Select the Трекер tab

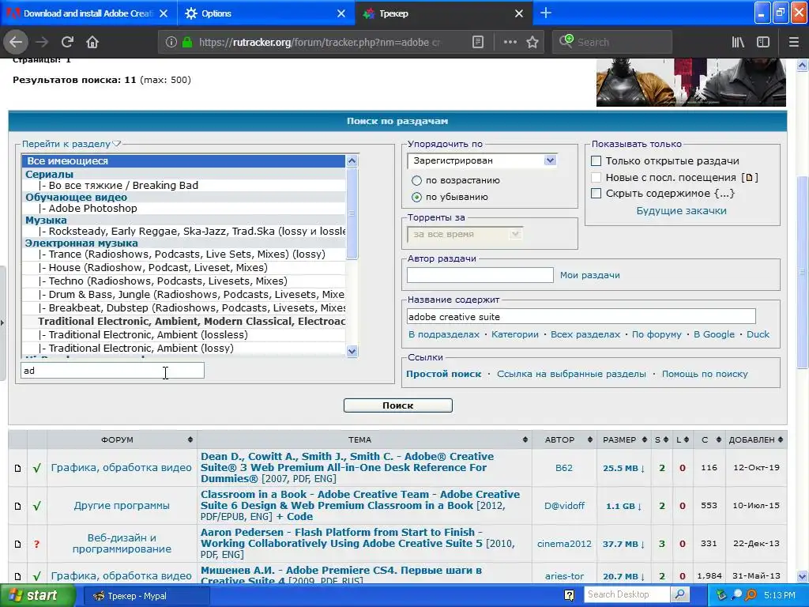coord(444,13)
